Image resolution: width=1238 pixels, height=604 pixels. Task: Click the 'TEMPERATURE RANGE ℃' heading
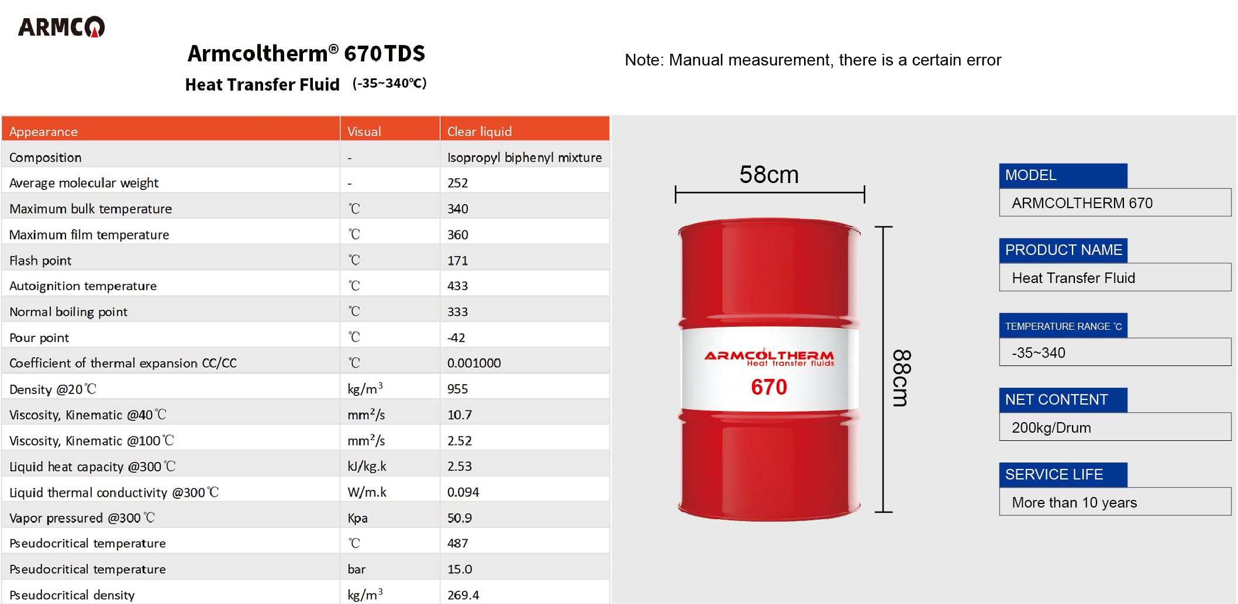coord(1063,326)
